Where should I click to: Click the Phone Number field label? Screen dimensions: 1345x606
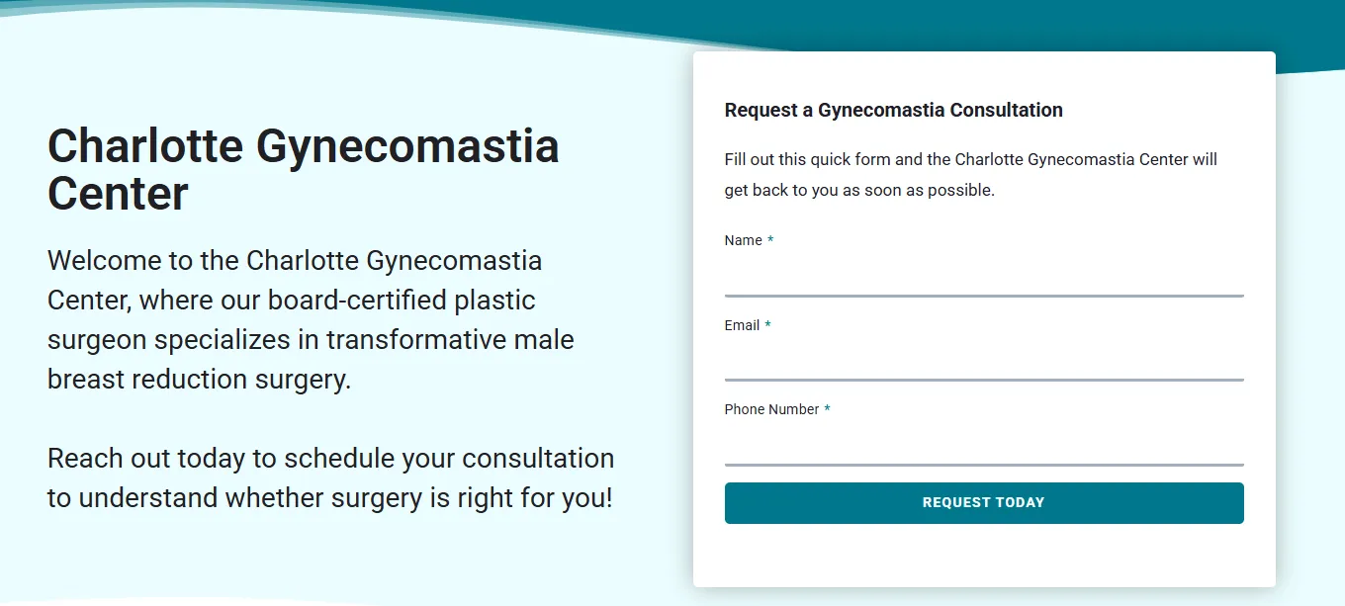pos(771,409)
